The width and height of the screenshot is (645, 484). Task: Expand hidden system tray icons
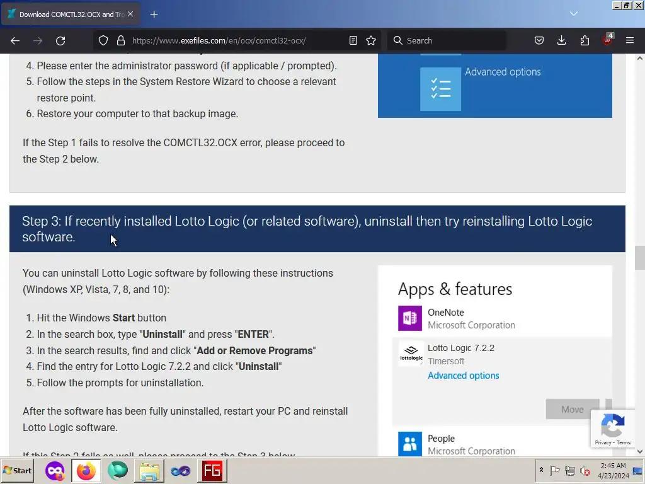coord(541,470)
